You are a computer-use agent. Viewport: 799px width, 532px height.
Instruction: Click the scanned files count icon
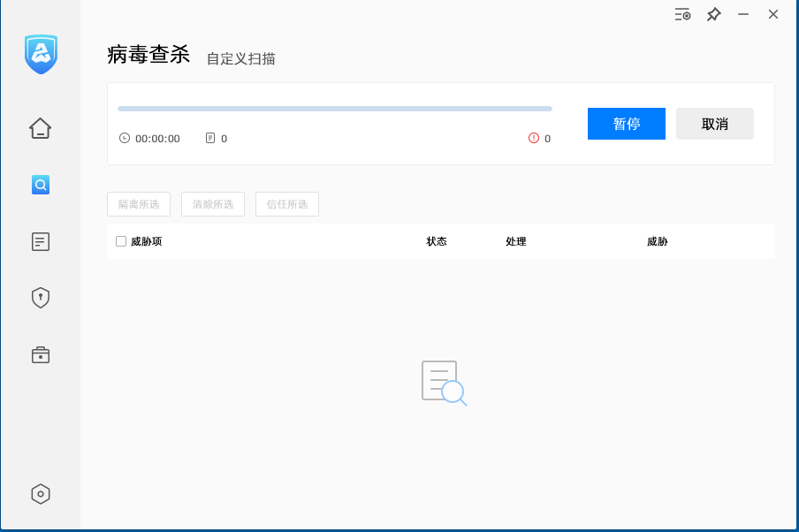click(x=210, y=138)
